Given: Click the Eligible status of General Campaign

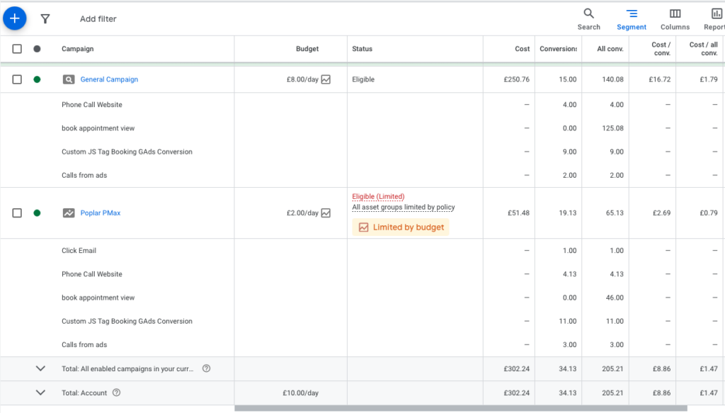Looking at the screenshot, I should point(363,79).
